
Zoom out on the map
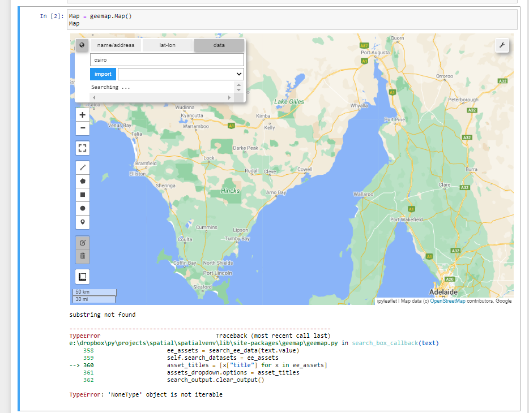pos(82,128)
